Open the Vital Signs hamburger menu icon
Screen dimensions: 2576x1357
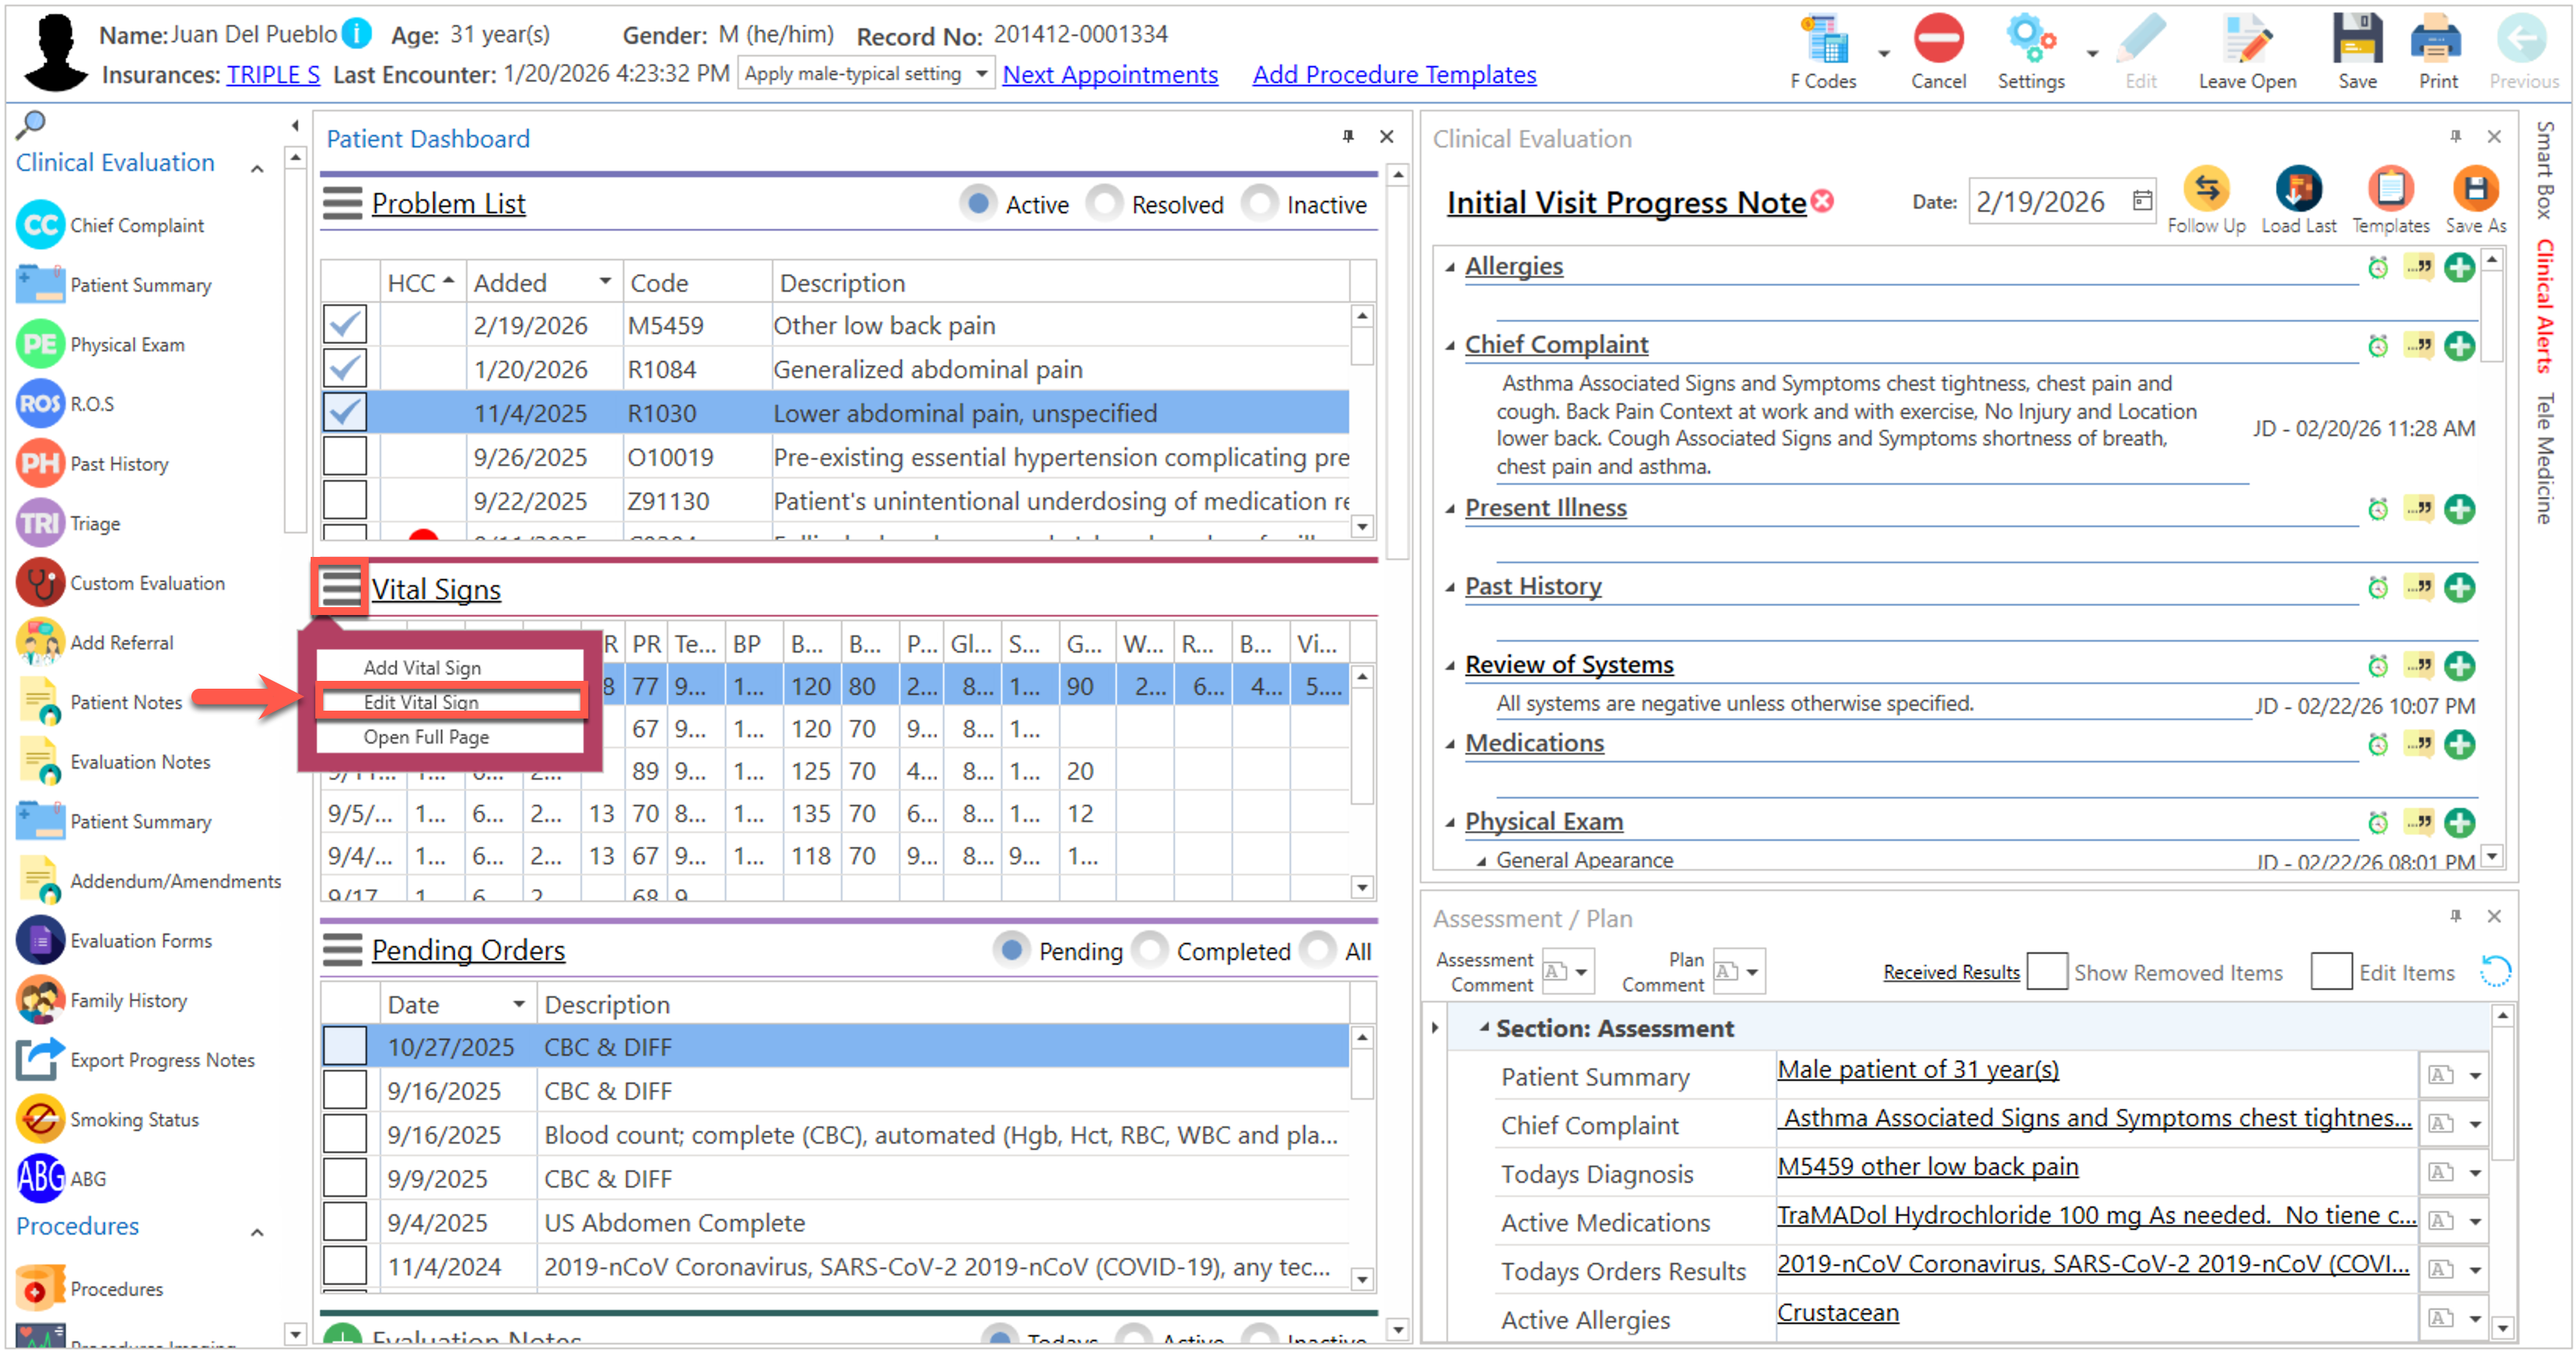tap(340, 588)
